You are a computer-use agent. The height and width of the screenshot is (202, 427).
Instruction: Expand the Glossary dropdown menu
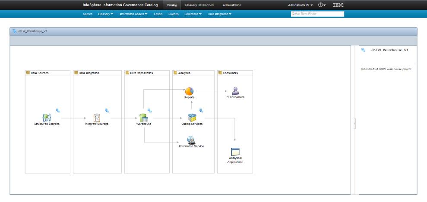point(106,14)
